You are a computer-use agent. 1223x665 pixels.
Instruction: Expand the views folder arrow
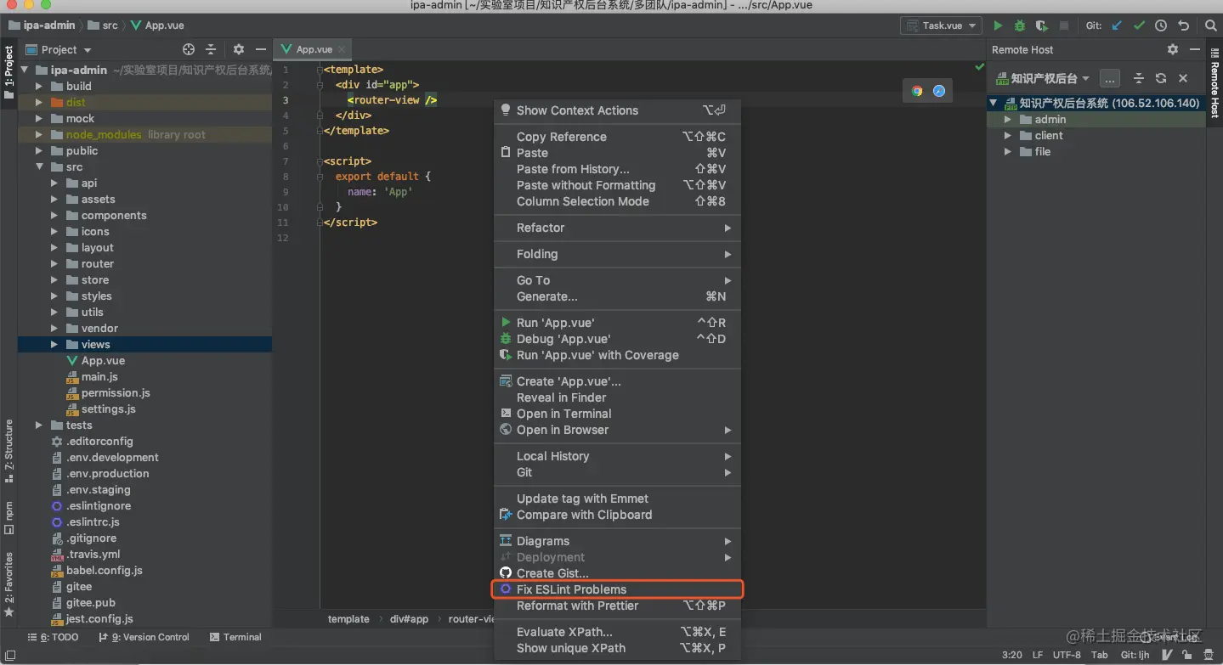pos(54,344)
